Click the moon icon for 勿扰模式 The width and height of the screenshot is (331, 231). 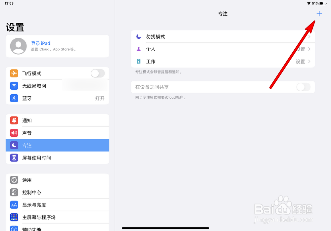coord(138,36)
